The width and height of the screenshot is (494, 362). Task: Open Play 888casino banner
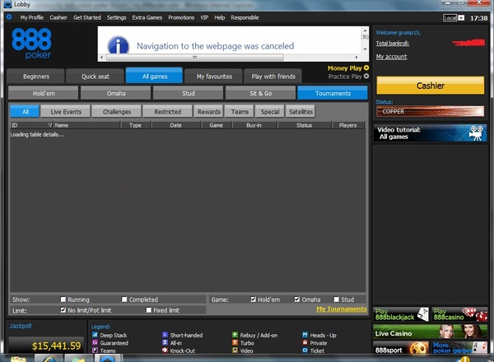point(459,314)
